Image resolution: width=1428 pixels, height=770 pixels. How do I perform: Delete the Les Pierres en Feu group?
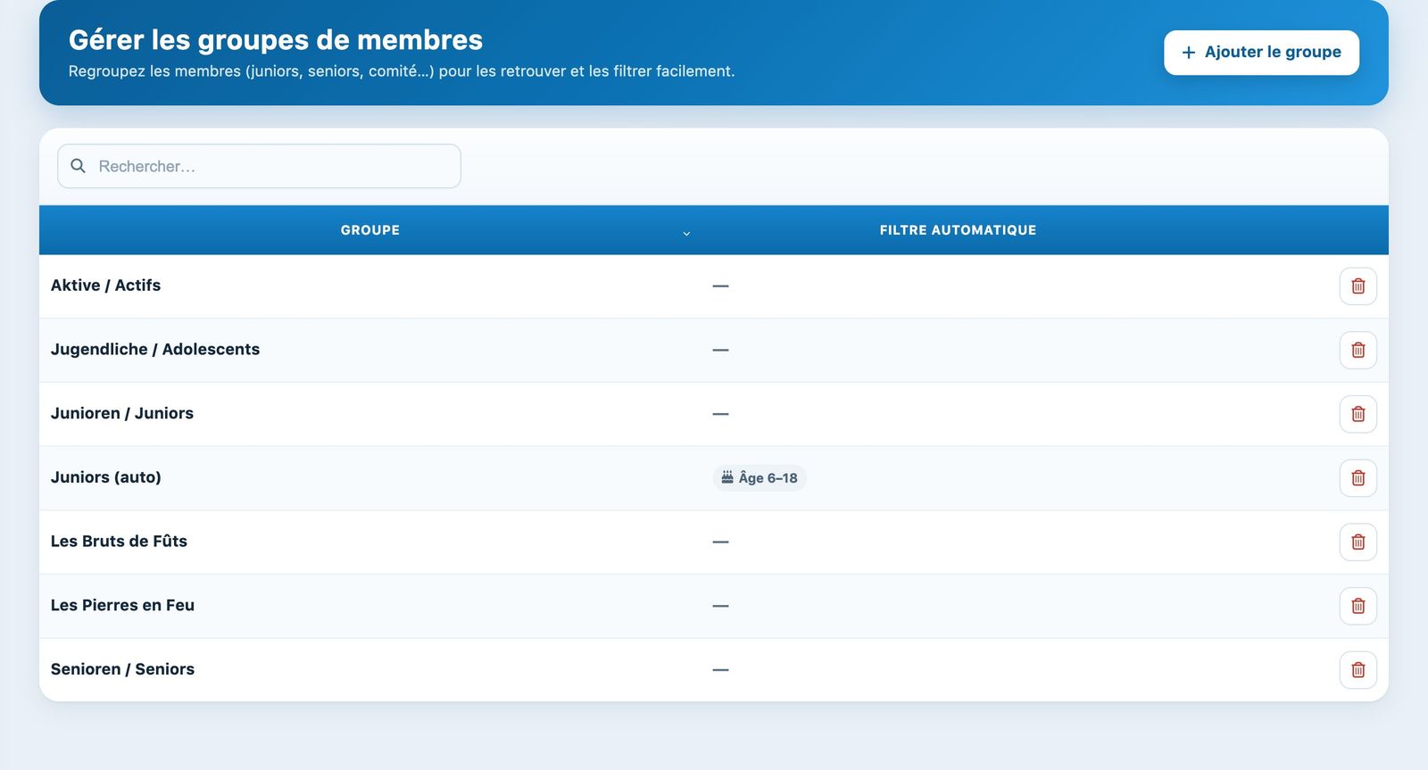pos(1357,607)
